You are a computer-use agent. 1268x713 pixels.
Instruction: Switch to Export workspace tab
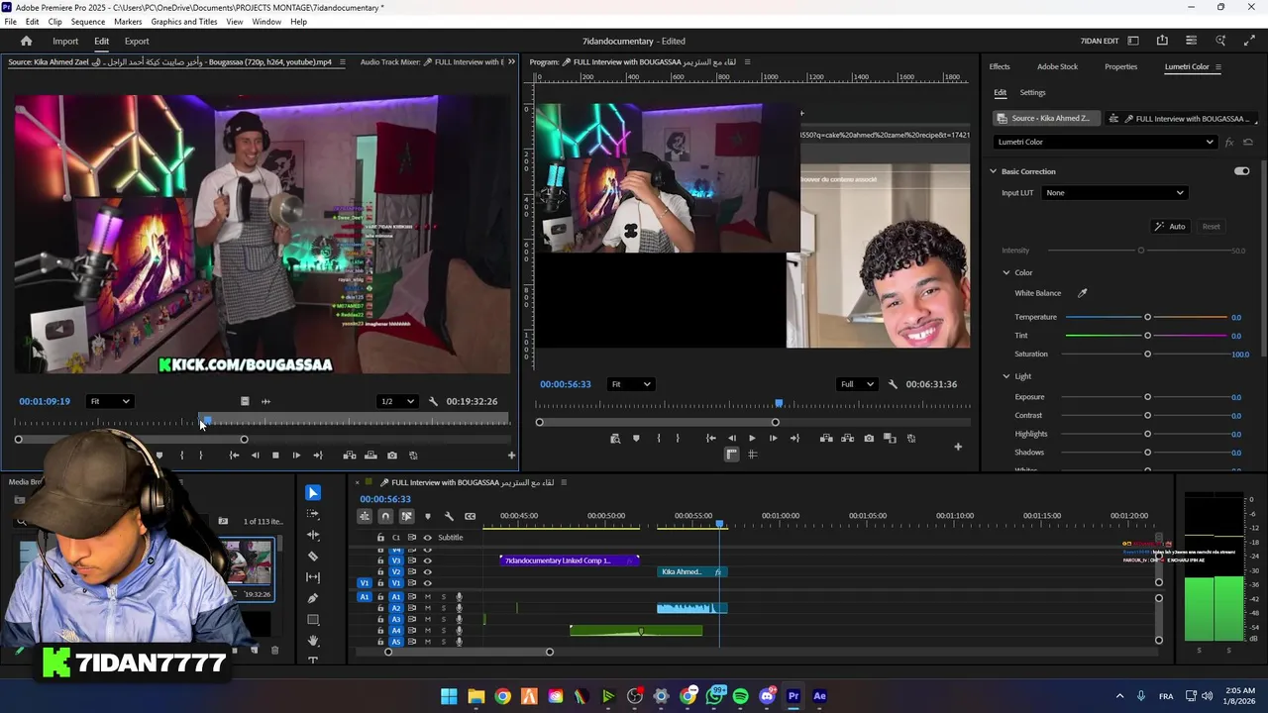point(137,42)
